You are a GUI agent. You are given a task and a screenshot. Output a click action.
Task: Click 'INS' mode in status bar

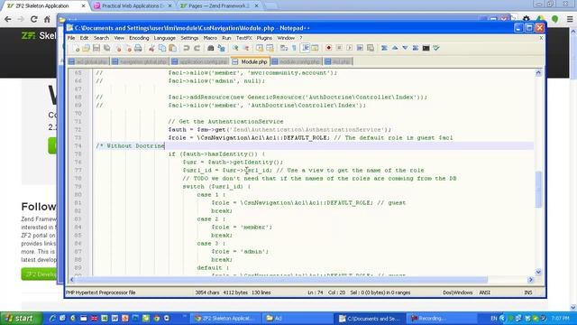pos(528,292)
